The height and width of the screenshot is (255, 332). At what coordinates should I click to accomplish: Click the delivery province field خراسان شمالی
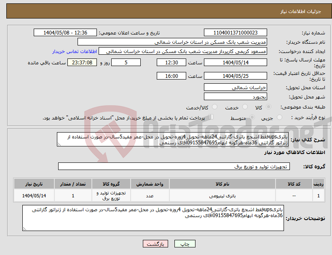[235, 88]
